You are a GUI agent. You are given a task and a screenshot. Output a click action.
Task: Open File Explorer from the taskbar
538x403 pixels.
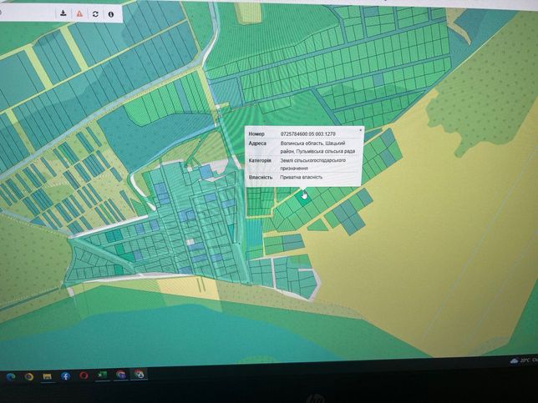click(x=47, y=376)
